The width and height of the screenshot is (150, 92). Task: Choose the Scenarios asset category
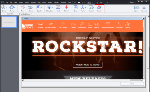pos(119,25)
